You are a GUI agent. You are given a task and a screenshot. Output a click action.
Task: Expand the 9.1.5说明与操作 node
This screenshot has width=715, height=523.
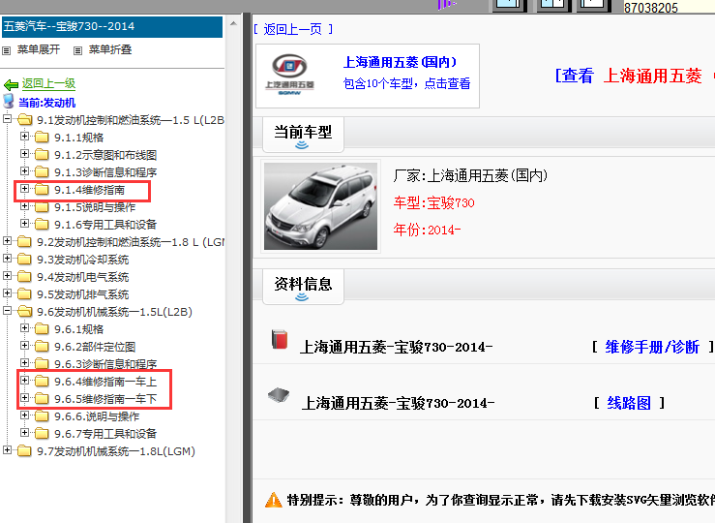click(x=24, y=206)
